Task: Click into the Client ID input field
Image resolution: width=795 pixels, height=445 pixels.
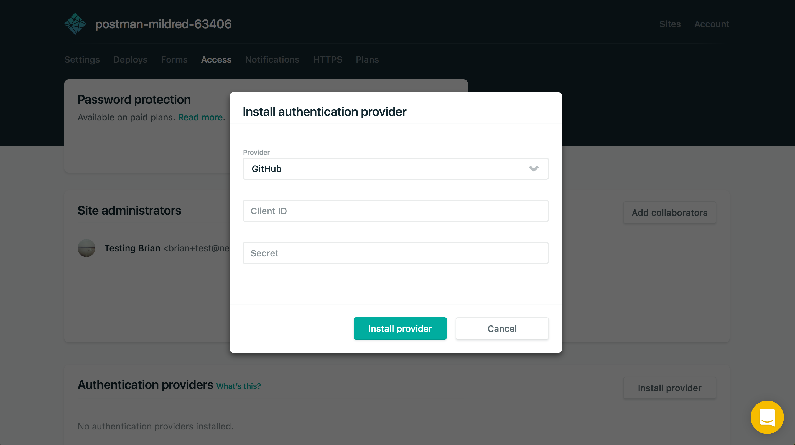Action: tap(395, 211)
